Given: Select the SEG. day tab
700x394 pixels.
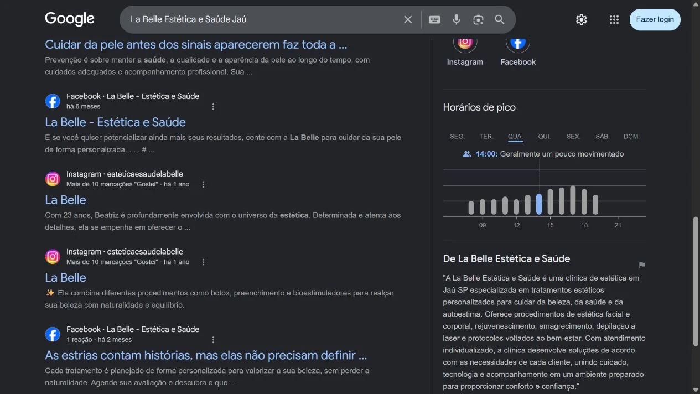Looking at the screenshot, I should coord(457,137).
